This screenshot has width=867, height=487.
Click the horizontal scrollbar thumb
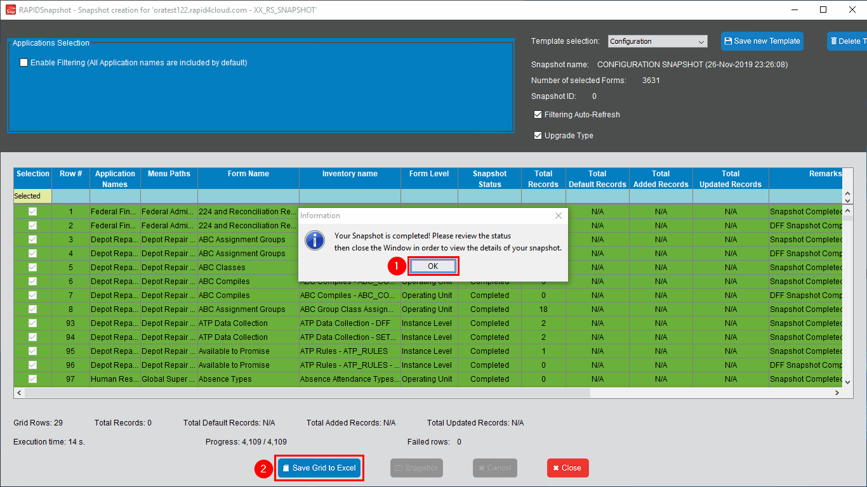pyautogui.click(x=307, y=393)
